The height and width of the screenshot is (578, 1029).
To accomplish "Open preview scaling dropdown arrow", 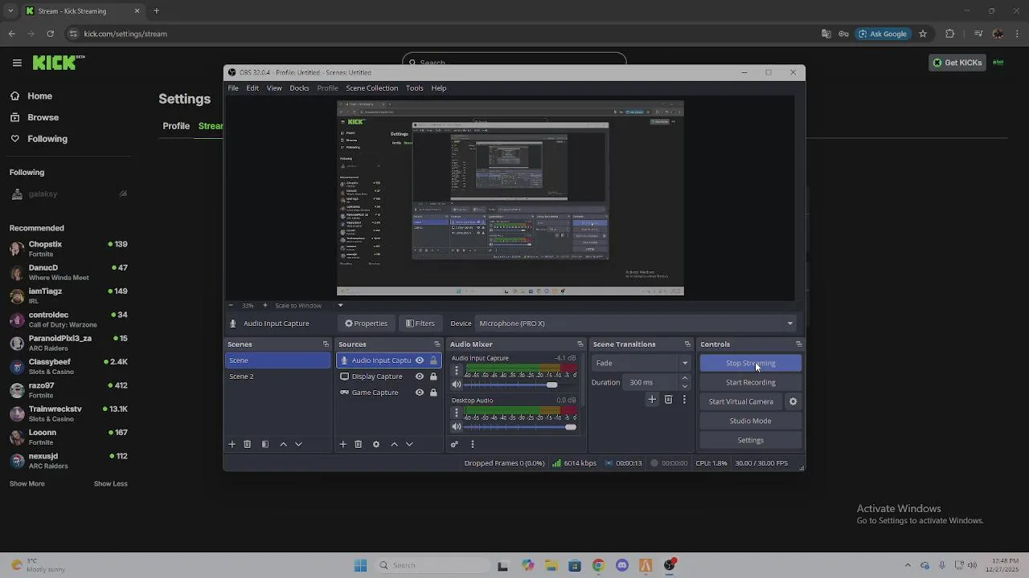I will (340, 305).
